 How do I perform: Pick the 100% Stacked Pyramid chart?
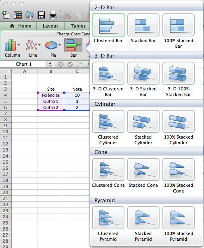(179, 218)
